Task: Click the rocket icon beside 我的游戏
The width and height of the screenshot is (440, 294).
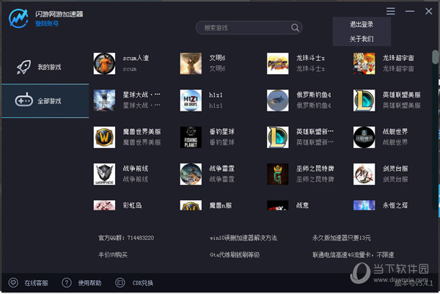Action: tap(23, 67)
